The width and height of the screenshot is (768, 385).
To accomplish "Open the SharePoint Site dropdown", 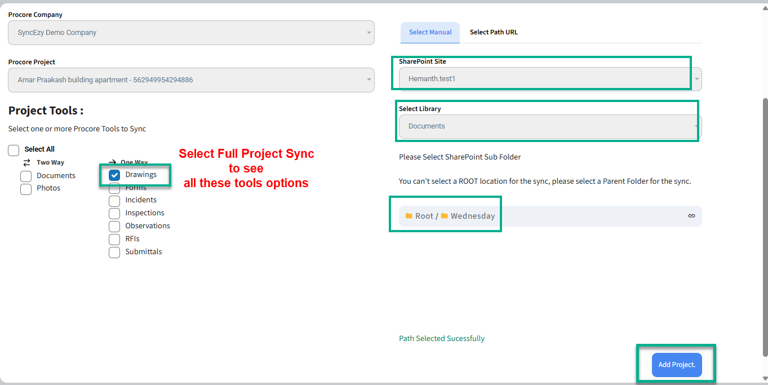I will [549, 79].
